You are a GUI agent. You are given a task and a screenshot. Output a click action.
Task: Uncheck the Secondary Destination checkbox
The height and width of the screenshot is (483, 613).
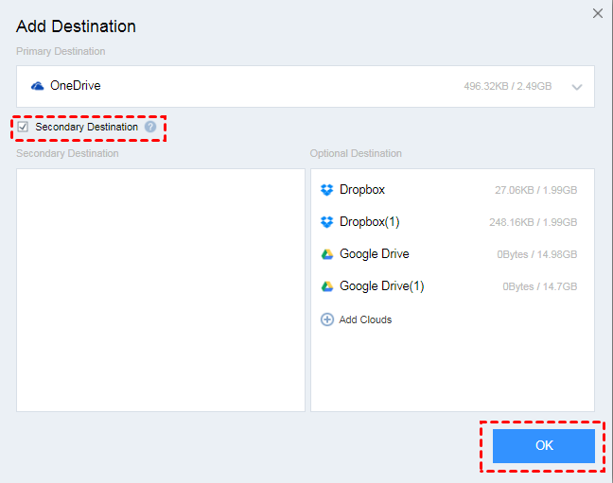(x=23, y=127)
